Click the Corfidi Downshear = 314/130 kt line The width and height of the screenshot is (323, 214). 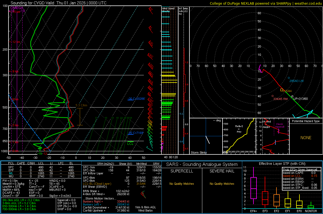pos(106,207)
